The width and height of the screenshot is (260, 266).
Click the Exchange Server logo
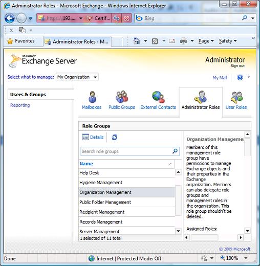[x=42, y=61]
